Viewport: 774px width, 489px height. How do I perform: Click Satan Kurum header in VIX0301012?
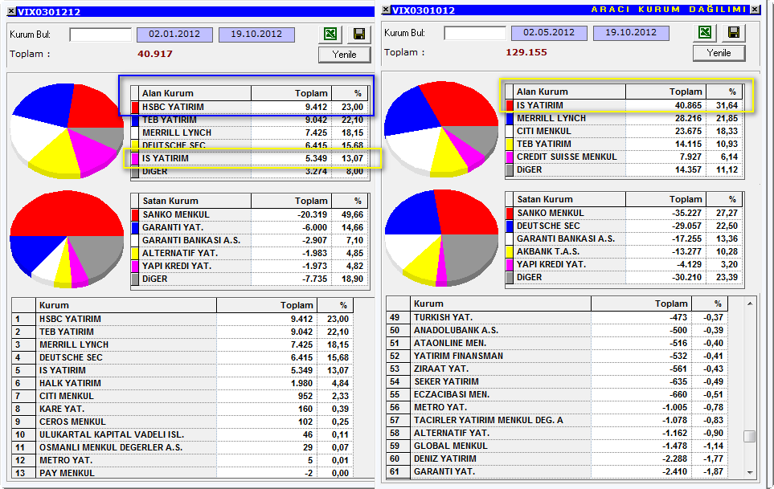(x=570, y=199)
